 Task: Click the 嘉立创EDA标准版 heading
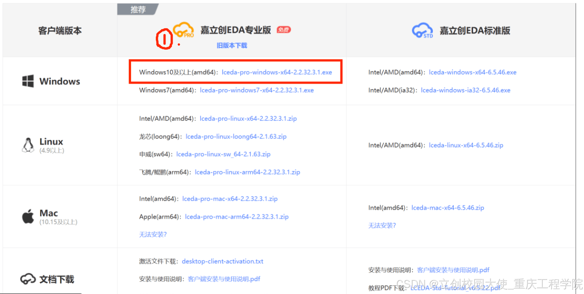(475, 31)
